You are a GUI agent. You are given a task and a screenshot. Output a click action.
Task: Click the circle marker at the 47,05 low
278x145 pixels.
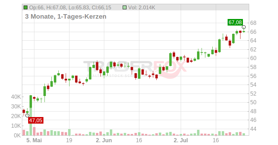click(x=27, y=116)
